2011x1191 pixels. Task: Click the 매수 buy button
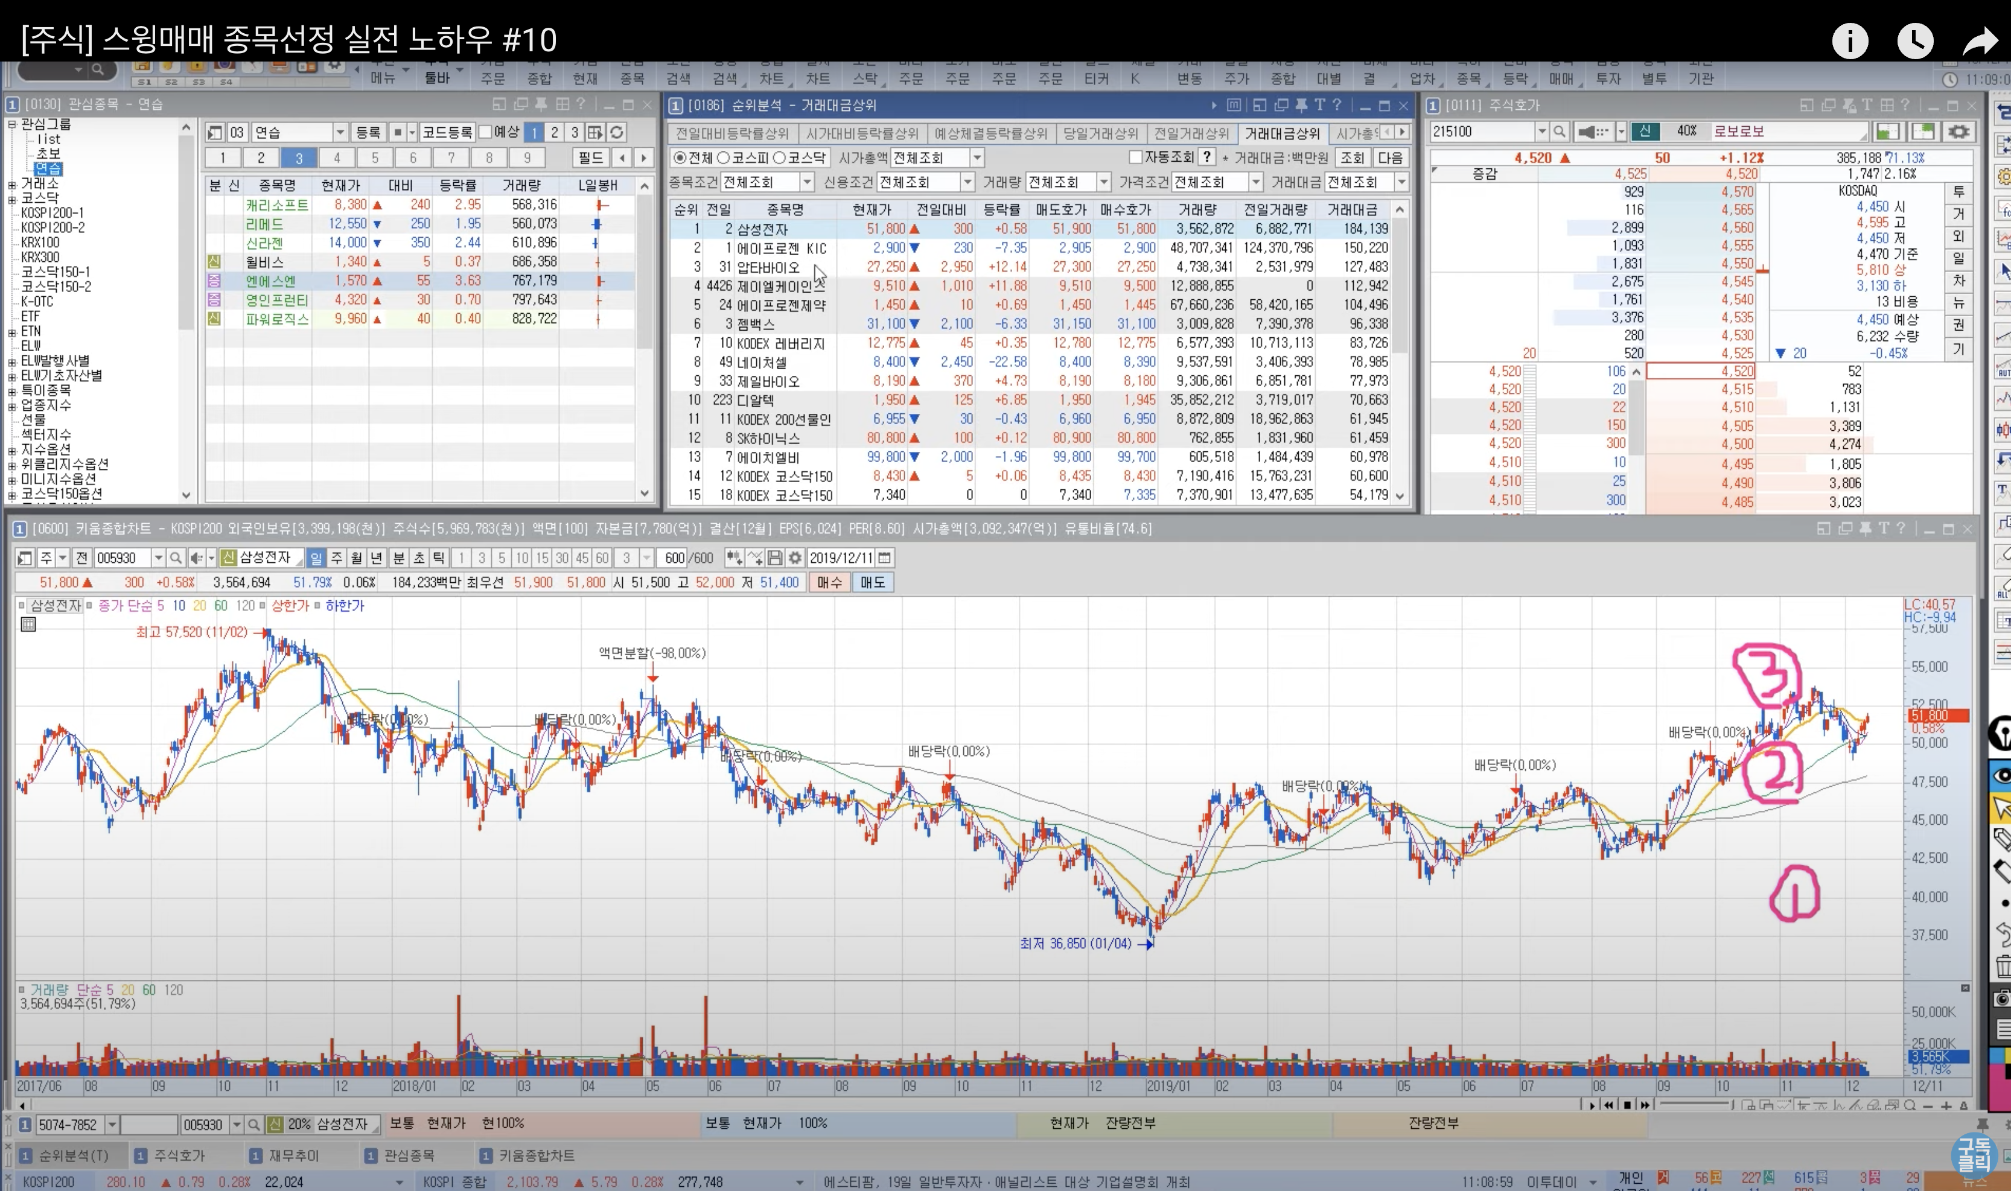[x=829, y=583]
